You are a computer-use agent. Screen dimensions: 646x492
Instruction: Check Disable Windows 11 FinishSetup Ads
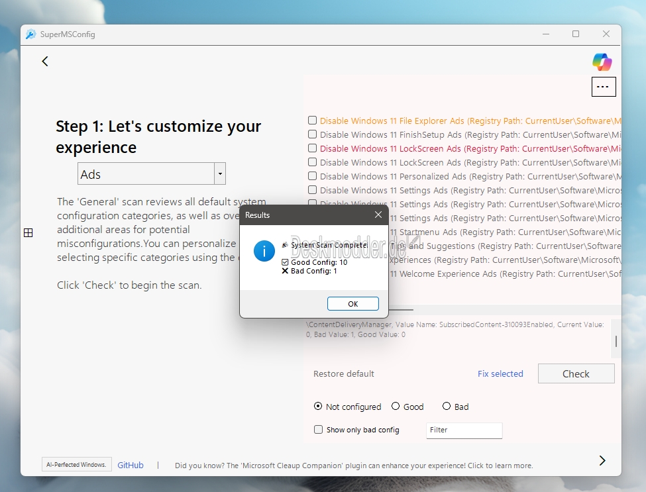[x=312, y=134]
